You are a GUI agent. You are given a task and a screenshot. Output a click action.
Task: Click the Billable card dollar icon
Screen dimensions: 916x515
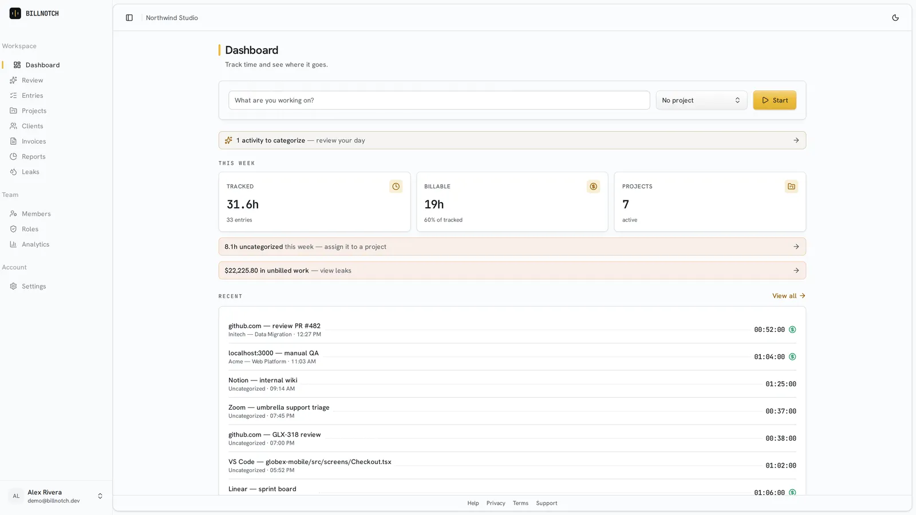pos(594,187)
